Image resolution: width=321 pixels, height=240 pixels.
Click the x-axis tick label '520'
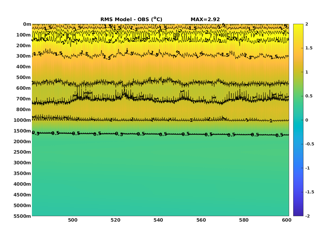116,220
